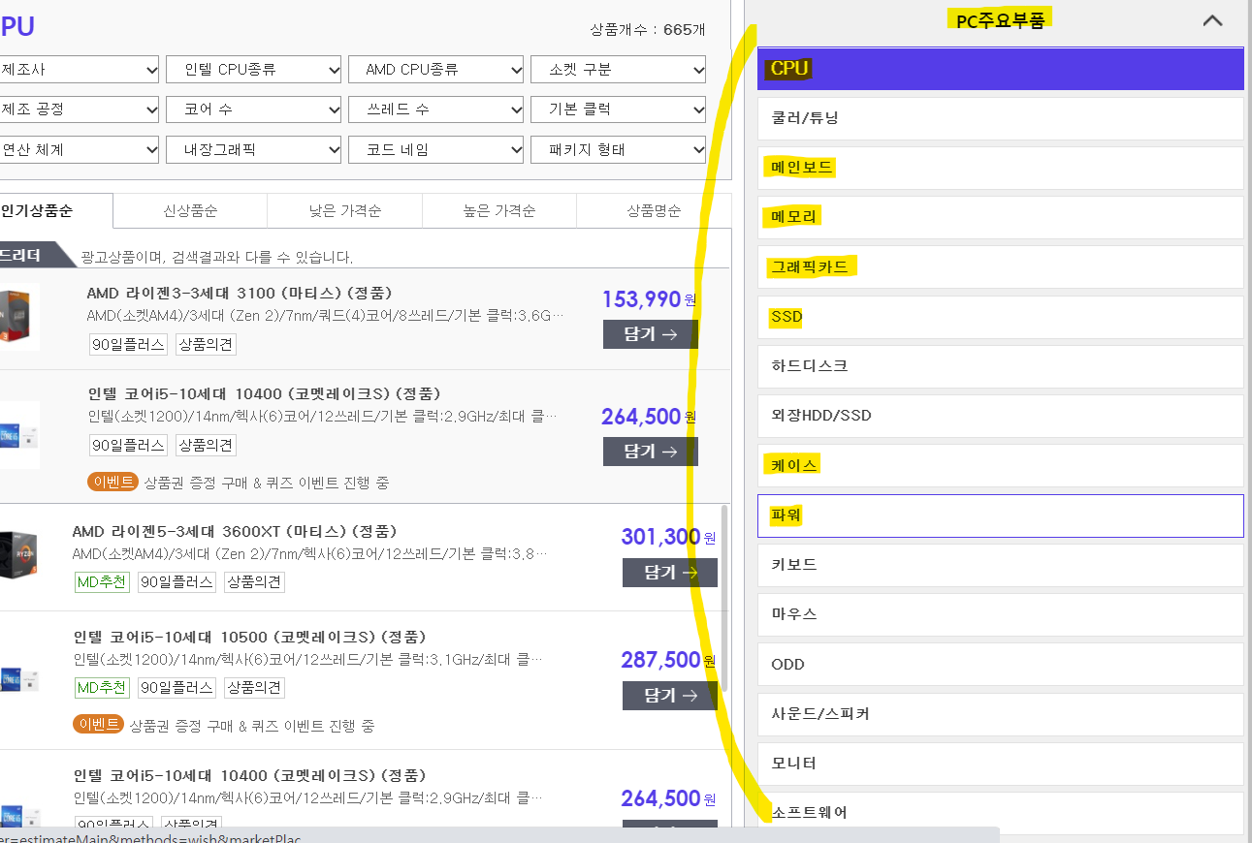Open the 패키지 형태 dropdown
1252x843 pixels.
(x=619, y=149)
